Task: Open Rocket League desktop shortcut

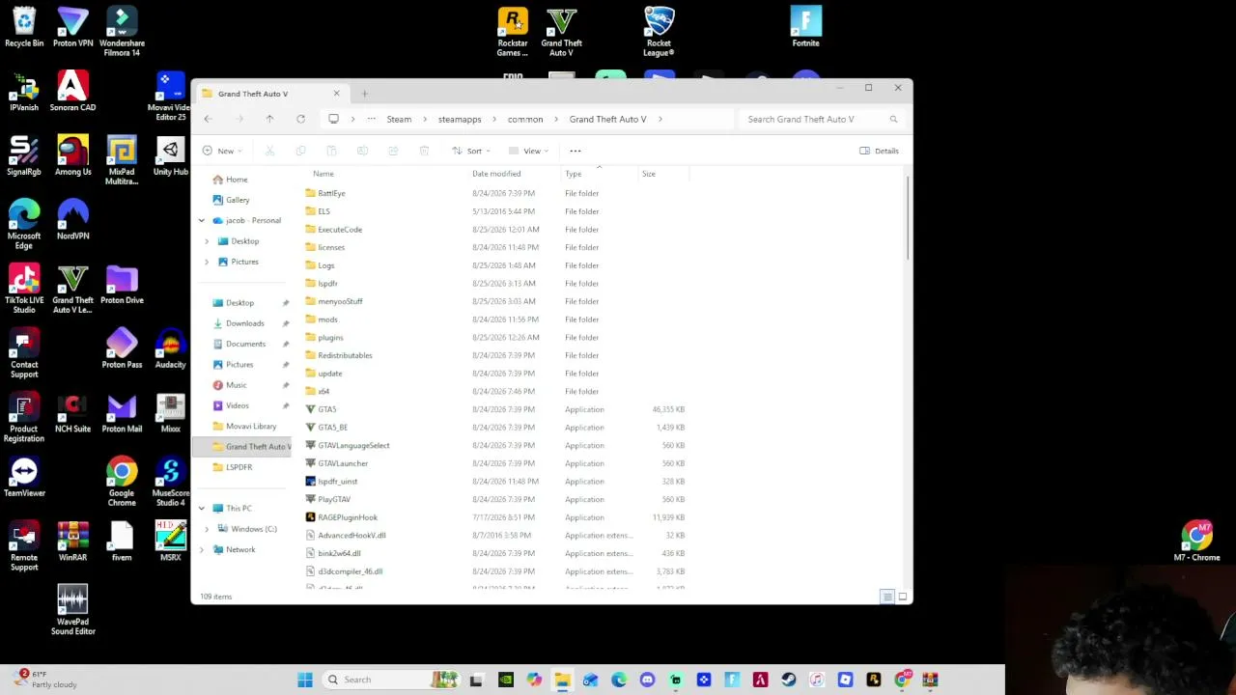Action: [659, 31]
